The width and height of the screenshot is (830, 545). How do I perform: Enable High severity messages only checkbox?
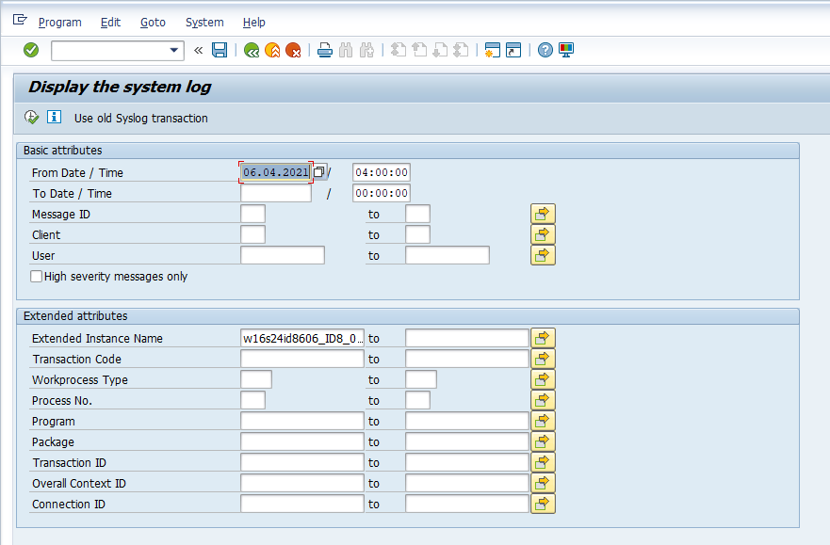pos(37,277)
